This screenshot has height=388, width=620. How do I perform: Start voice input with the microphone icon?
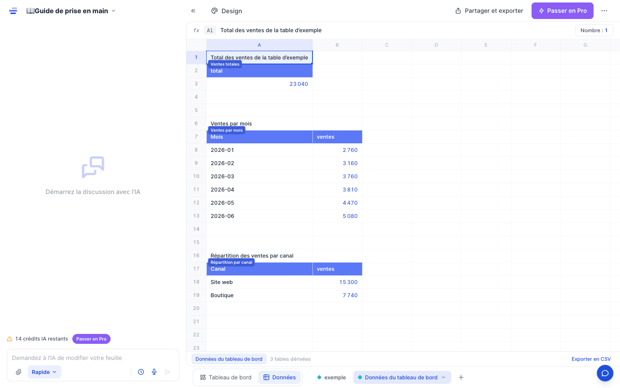[x=154, y=372]
